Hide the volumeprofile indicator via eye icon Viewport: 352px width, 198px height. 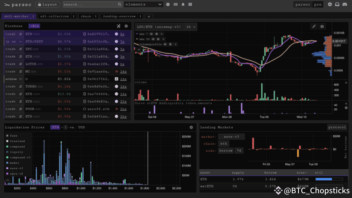pyautogui.click(x=165, y=44)
